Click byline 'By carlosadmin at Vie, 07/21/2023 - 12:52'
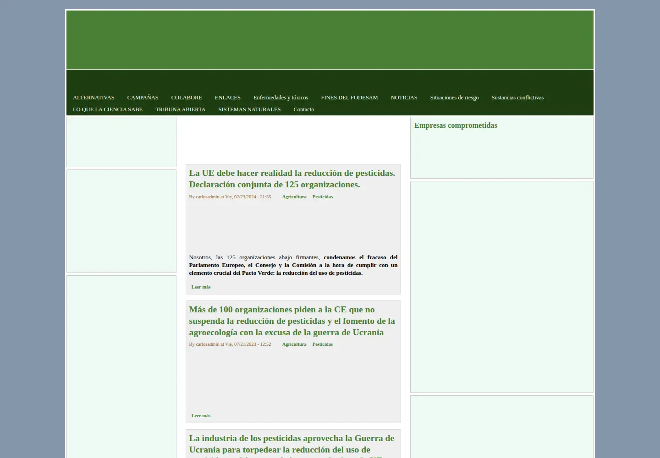 pos(230,344)
